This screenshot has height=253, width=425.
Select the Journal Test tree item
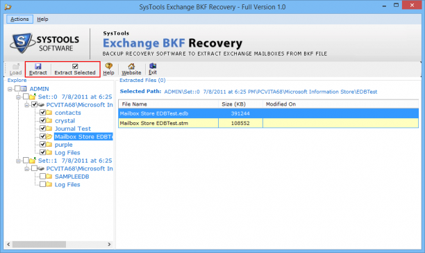pos(73,129)
